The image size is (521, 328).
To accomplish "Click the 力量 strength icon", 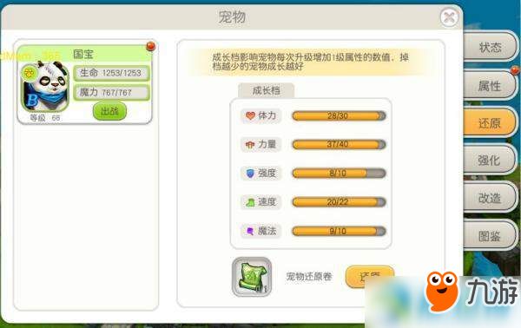I will coord(250,144).
